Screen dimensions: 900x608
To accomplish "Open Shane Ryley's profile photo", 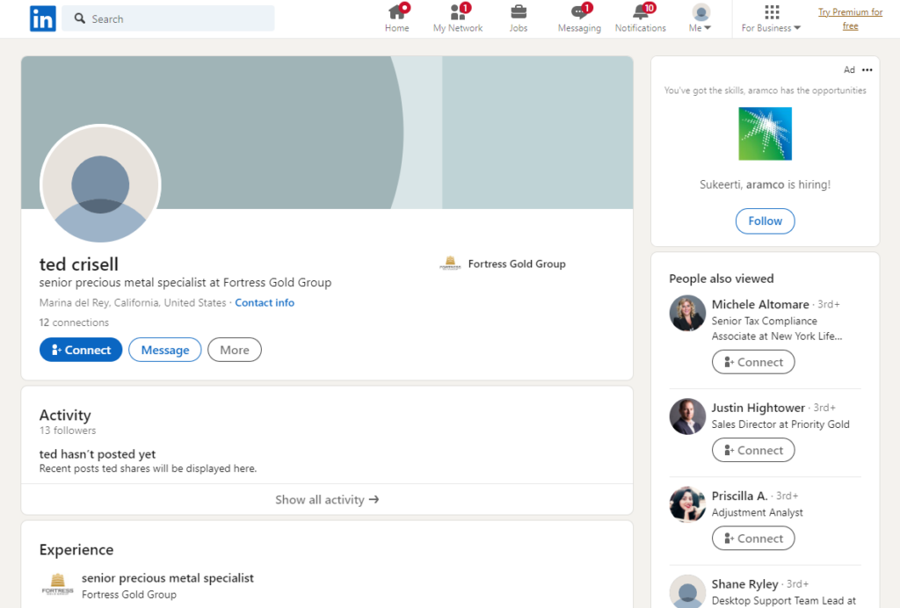I will (x=687, y=591).
